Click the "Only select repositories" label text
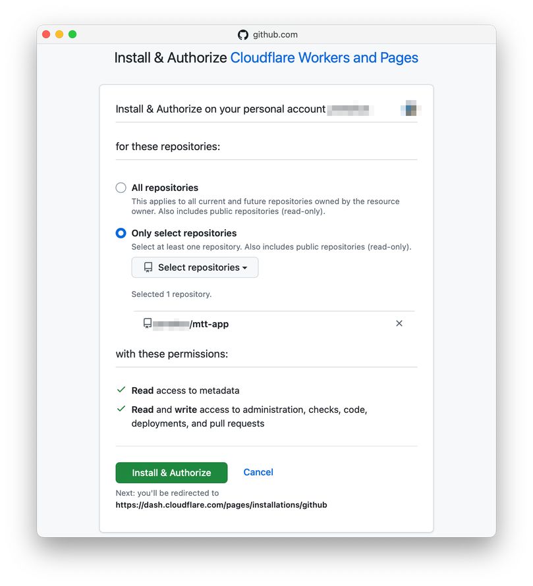 (184, 233)
